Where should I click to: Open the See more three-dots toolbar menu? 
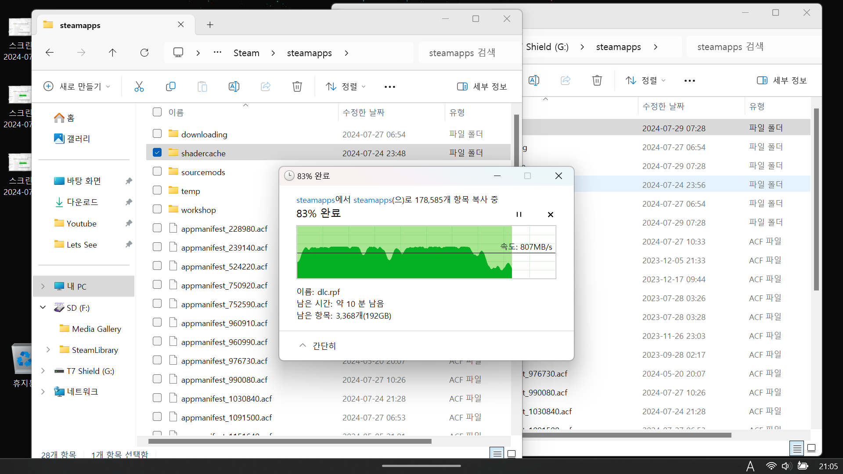click(389, 87)
